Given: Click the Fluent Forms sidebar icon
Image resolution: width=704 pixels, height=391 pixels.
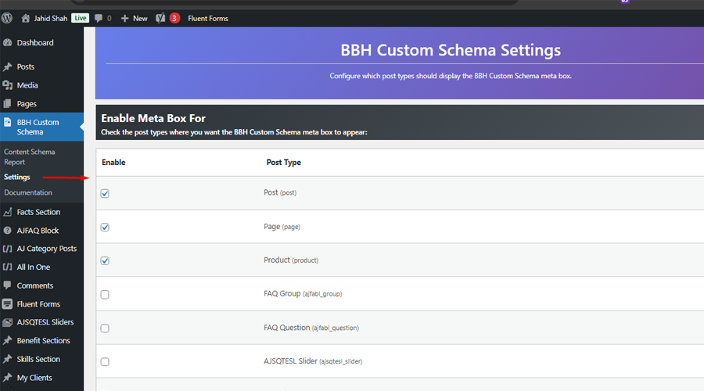Looking at the screenshot, I should tap(8, 304).
